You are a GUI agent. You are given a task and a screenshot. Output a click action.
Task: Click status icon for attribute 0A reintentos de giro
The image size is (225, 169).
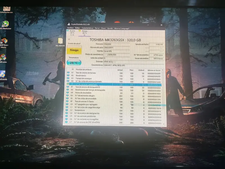[x=67, y=95]
